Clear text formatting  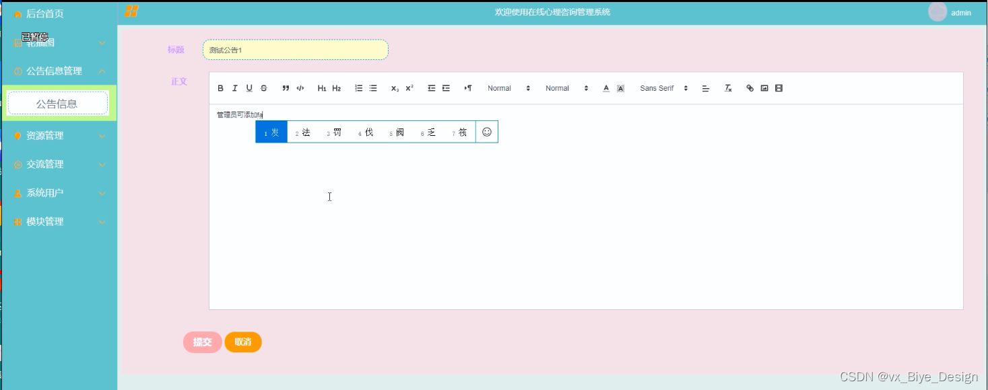click(x=728, y=88)
